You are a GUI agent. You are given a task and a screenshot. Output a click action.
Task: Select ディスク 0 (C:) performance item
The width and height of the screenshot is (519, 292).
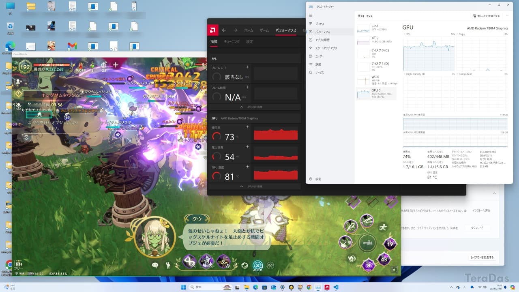click(x=376, y=53)
